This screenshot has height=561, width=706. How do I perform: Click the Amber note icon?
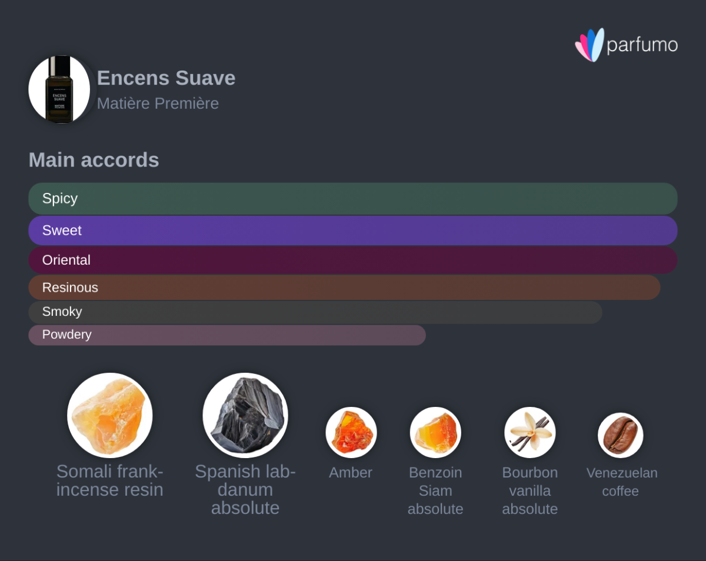[x=351, y=432]
